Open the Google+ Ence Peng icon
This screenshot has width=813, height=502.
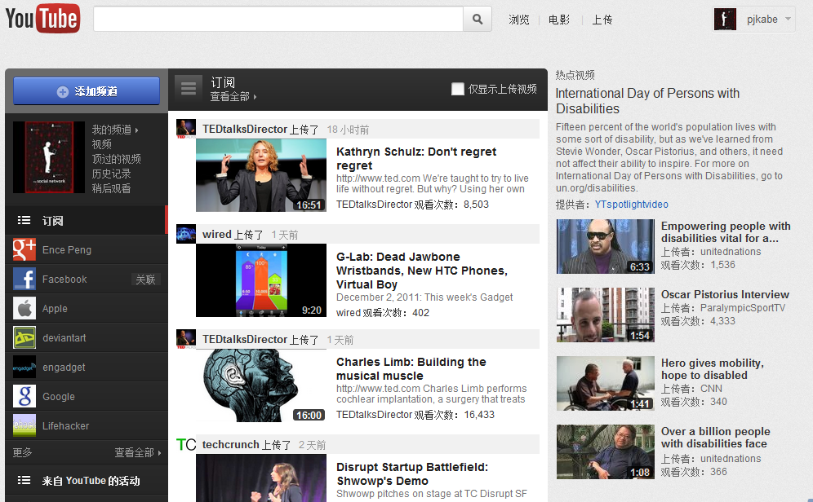[x=24, y=250]
